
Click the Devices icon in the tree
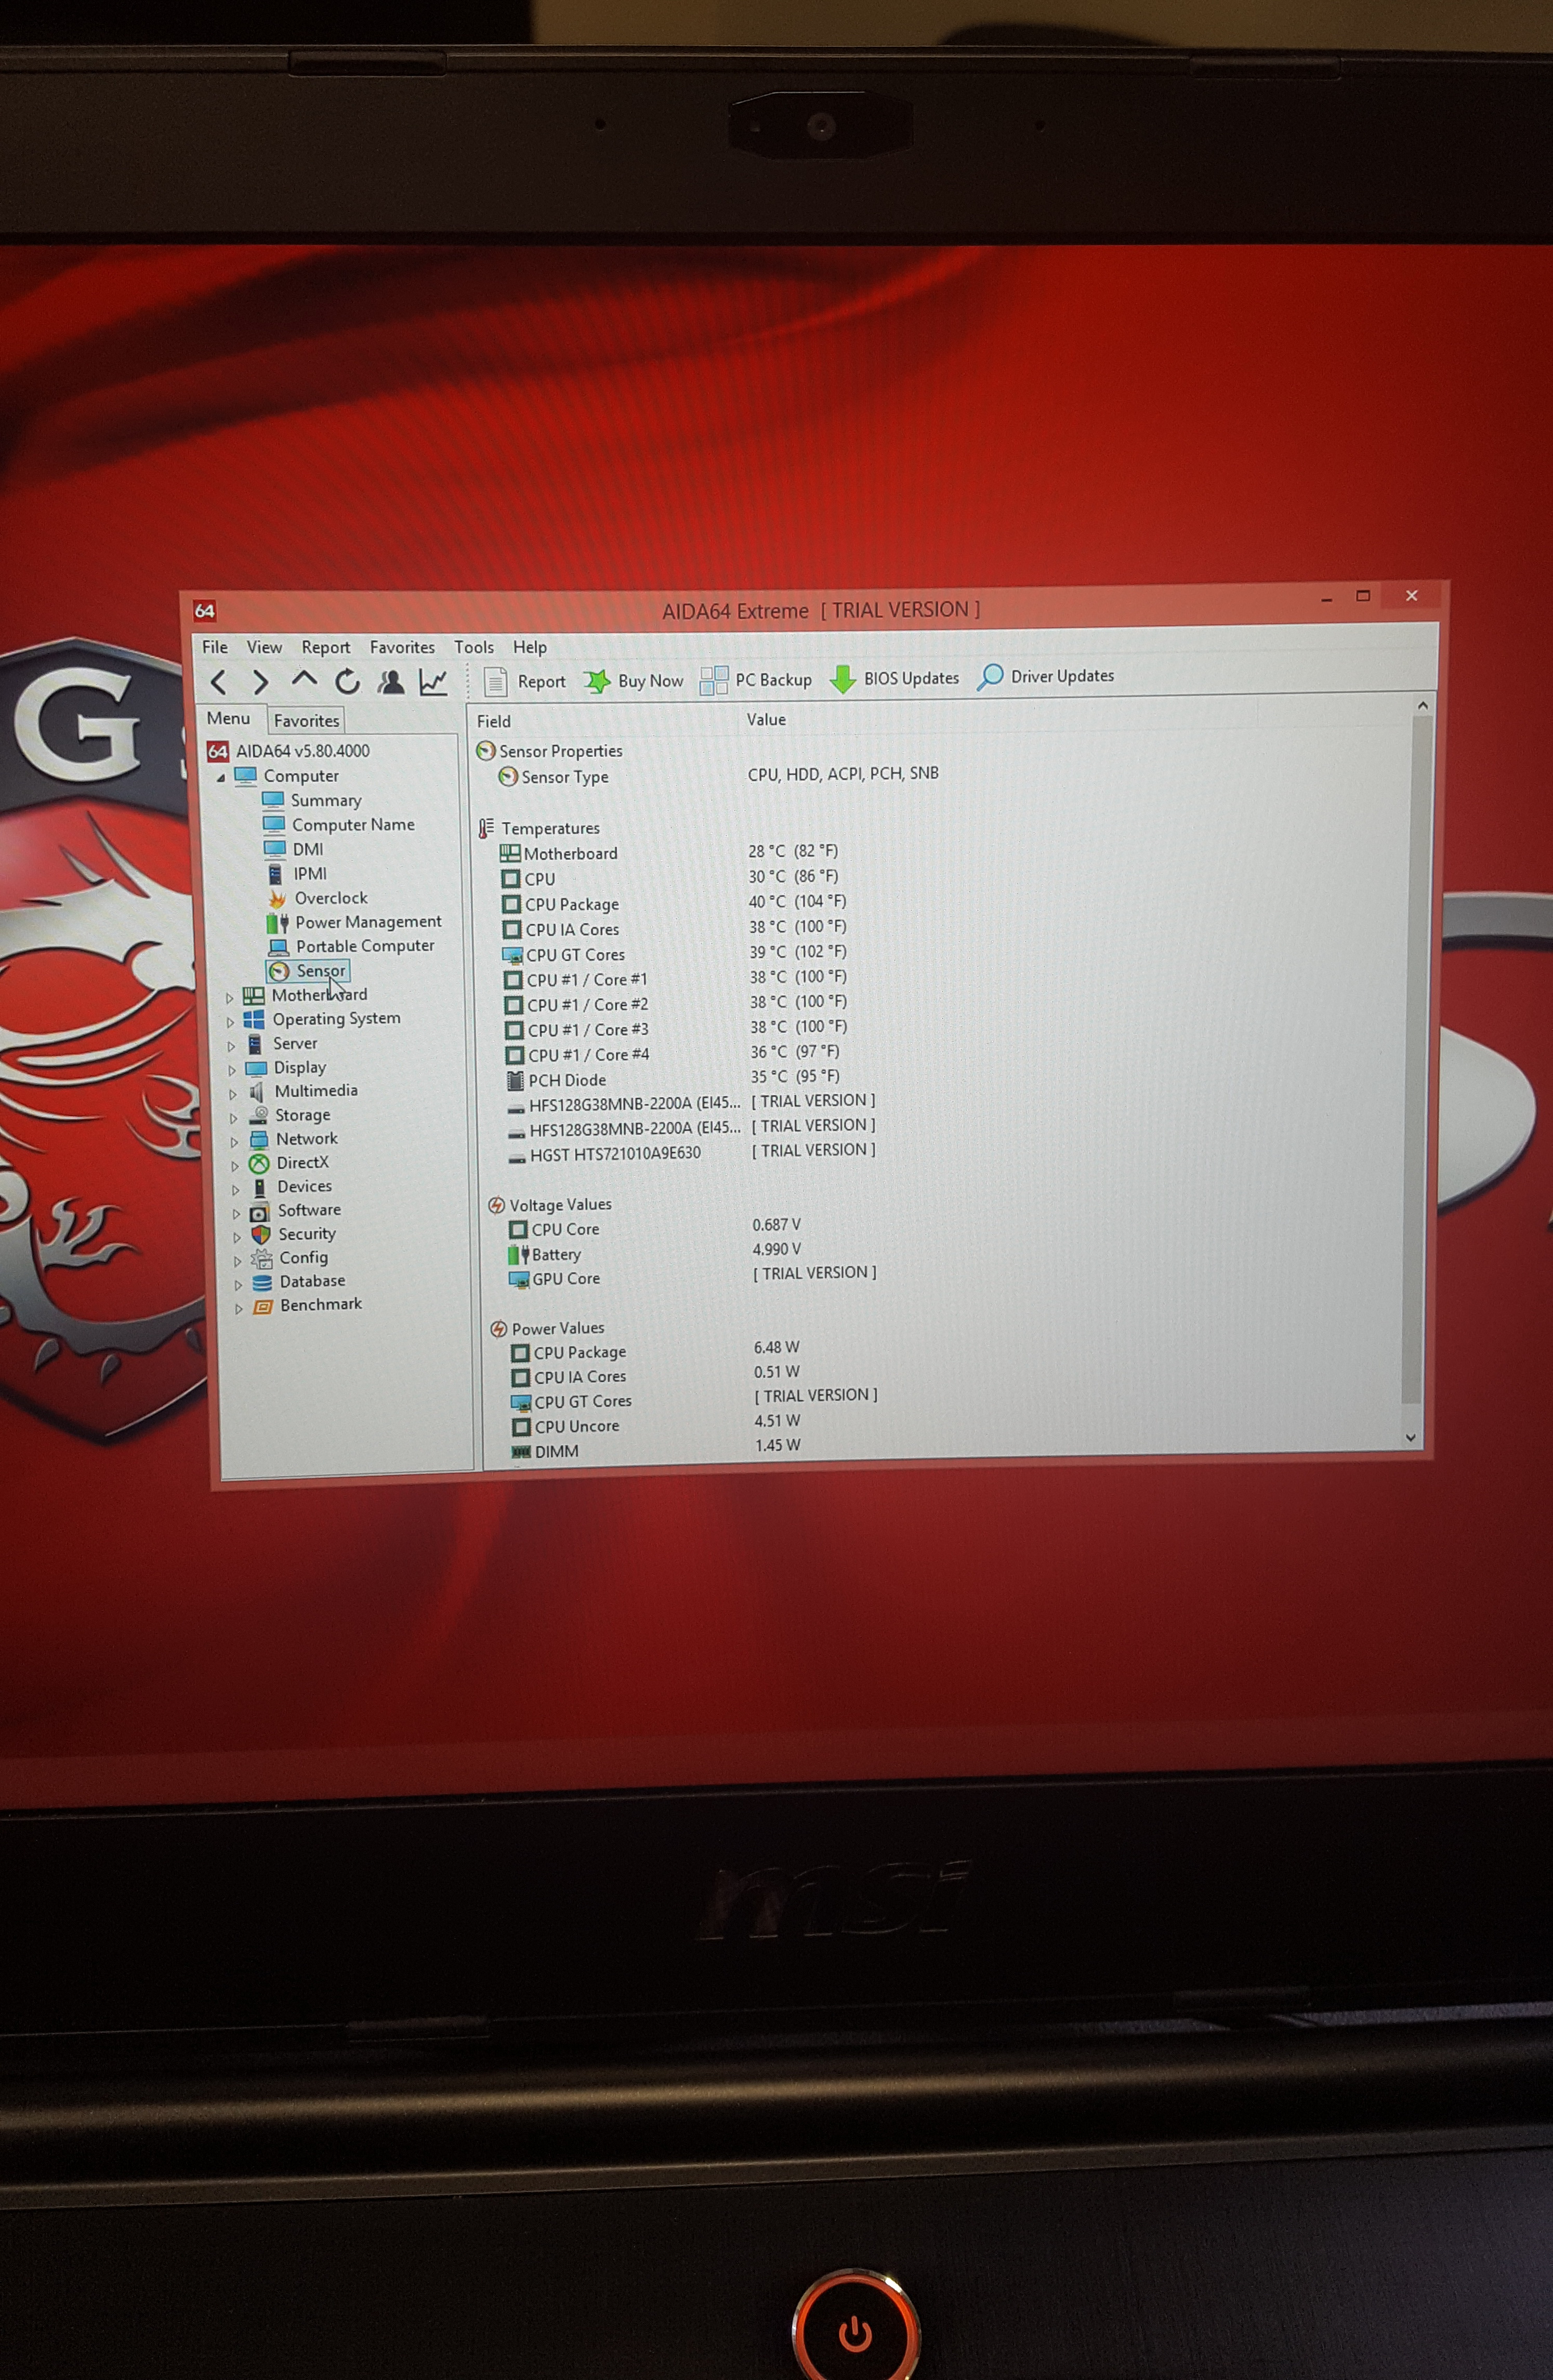pyautogui.click(x=259, y=1187)
